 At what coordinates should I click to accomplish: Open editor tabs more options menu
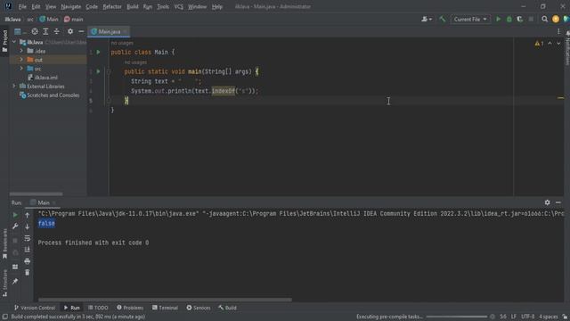558,32
